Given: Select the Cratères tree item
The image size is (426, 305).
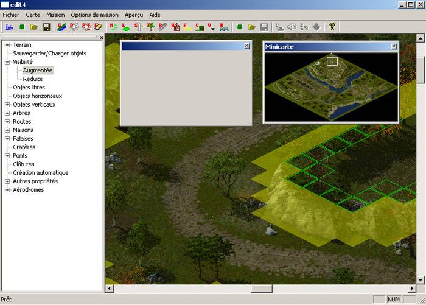Looking at the screenshot, I should 24,147.
